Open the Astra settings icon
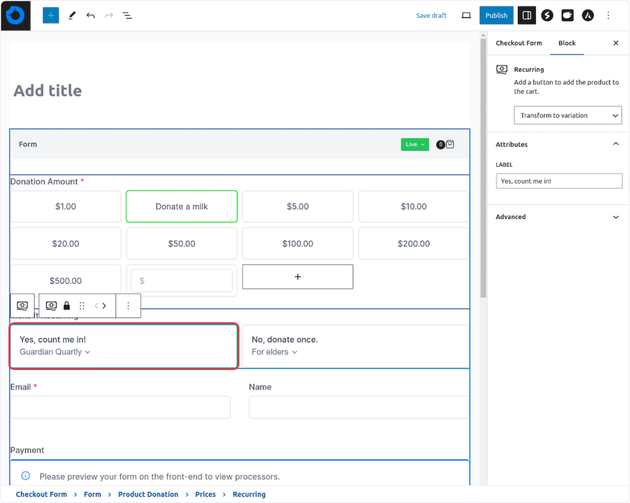Screen dimensions: 630x503 coord(588,15)
